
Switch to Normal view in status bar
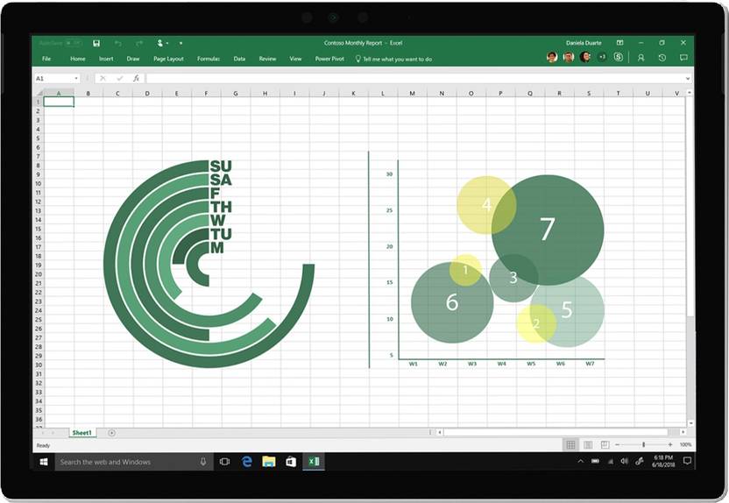(x=571, y=445)
